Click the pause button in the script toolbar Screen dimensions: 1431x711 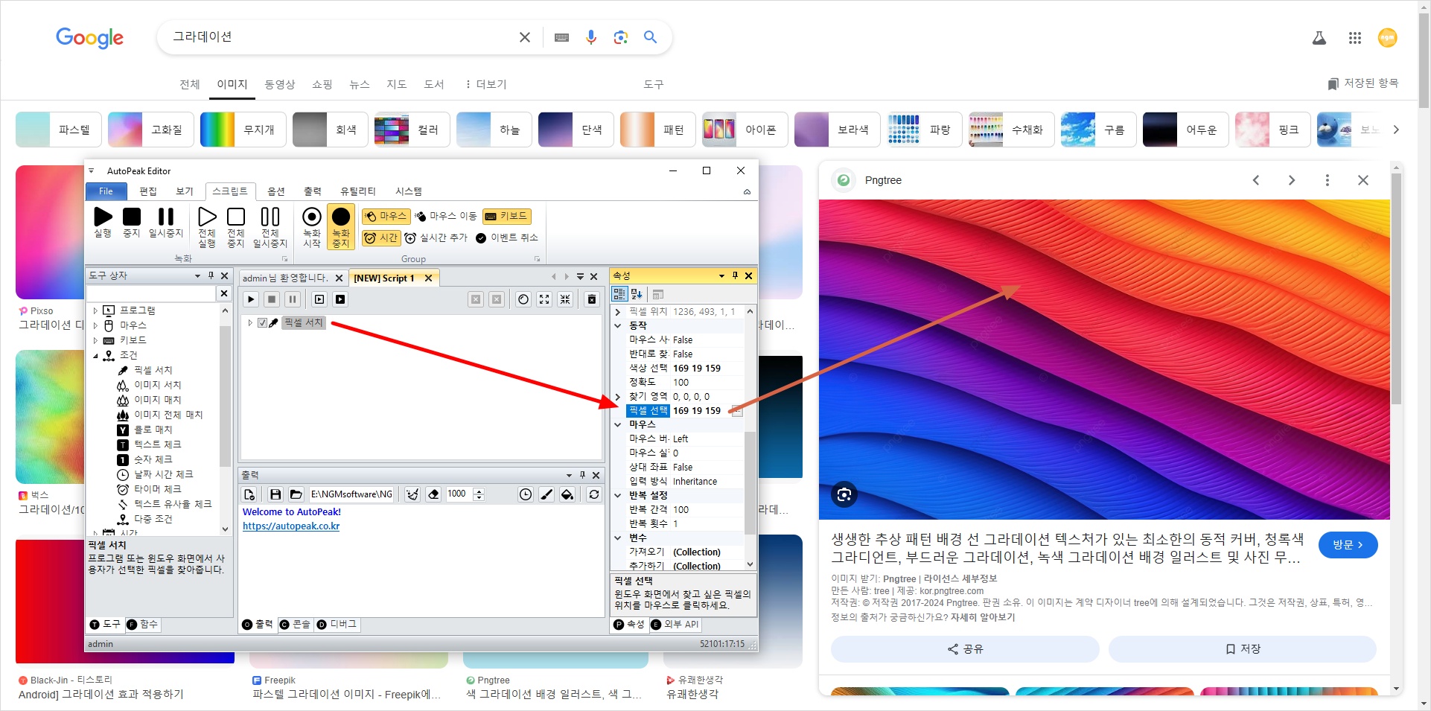(x=293, y=299)
